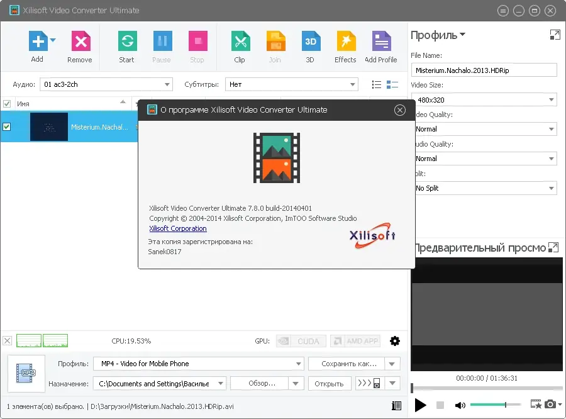Click the clip marker star icon in preview
This screenshot has height=419, width=566.
pos(536,404)
